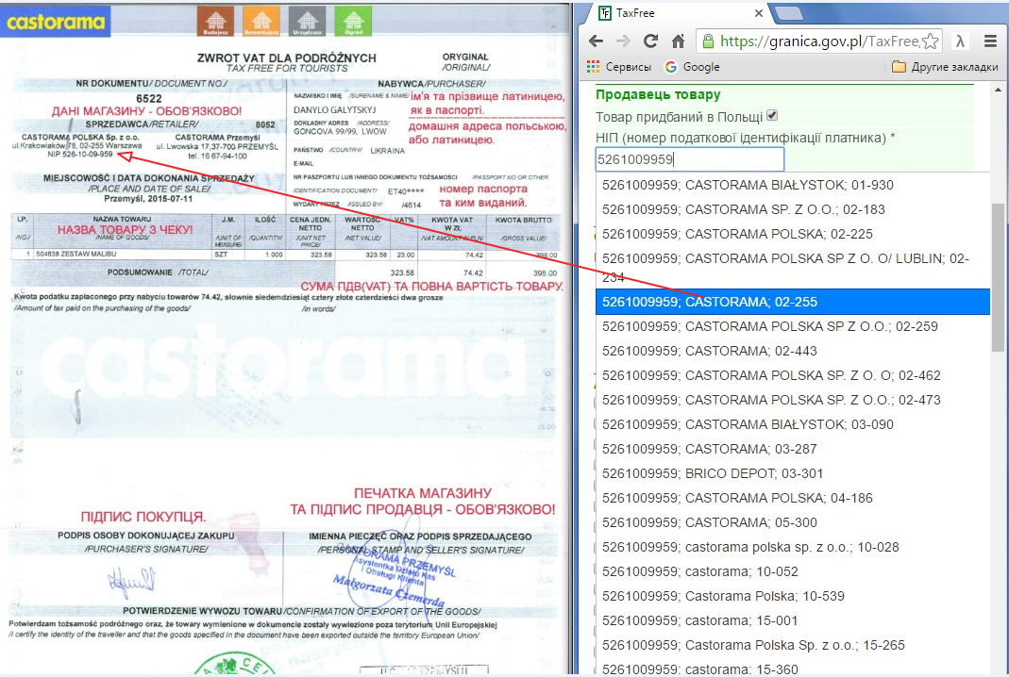The height and width of the screenshot is (677, 1009).
Task: Click the Ogród green house icon
Action: pyautogui.click(x=353, y=21)
